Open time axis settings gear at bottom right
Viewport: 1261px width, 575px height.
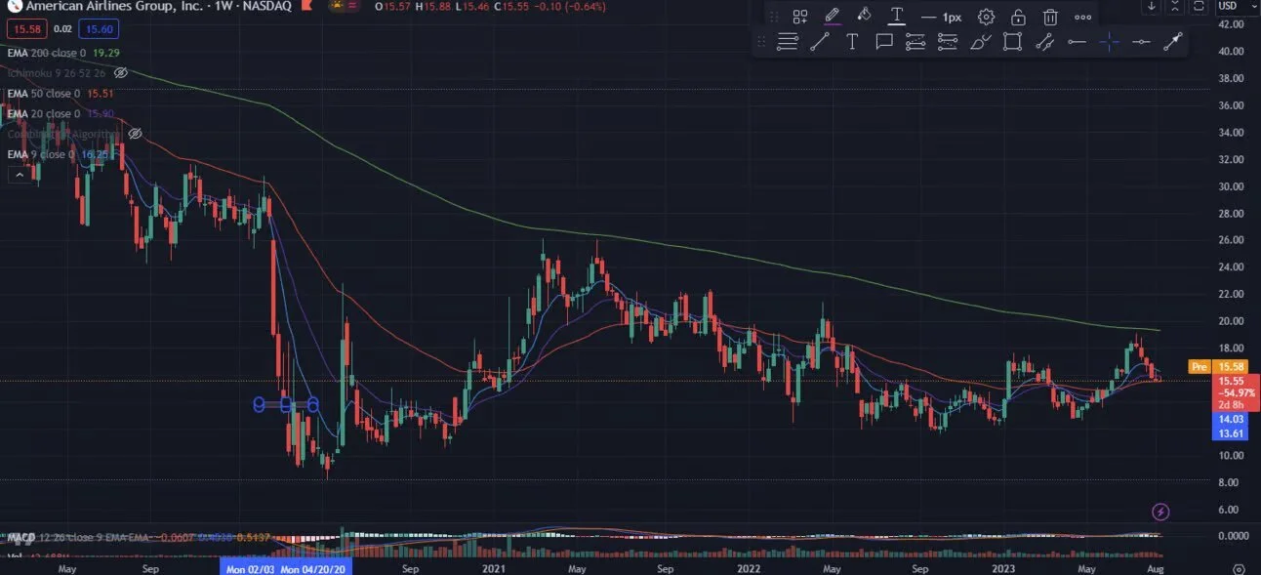click(1239, 568)
